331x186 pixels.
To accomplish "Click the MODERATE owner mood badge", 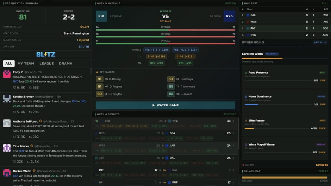I will pyautogui.click(x=272, y=54).
